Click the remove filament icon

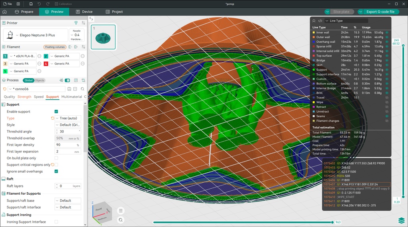(70, 47)
